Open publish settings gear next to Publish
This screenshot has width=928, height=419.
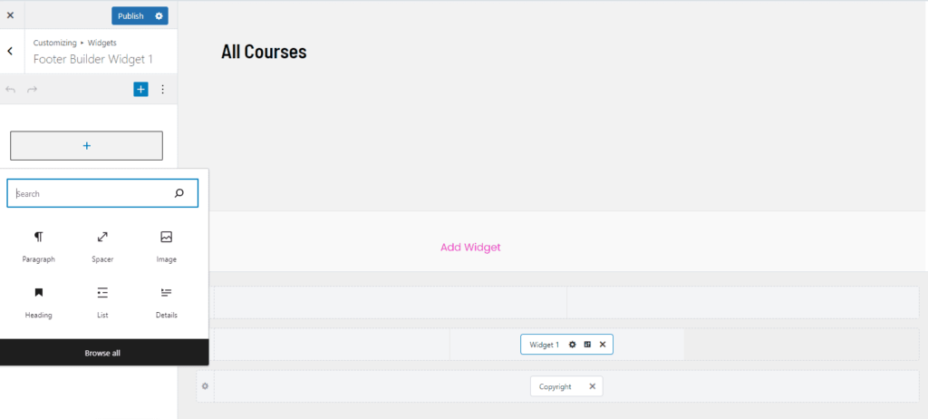[x=159, y=16]
